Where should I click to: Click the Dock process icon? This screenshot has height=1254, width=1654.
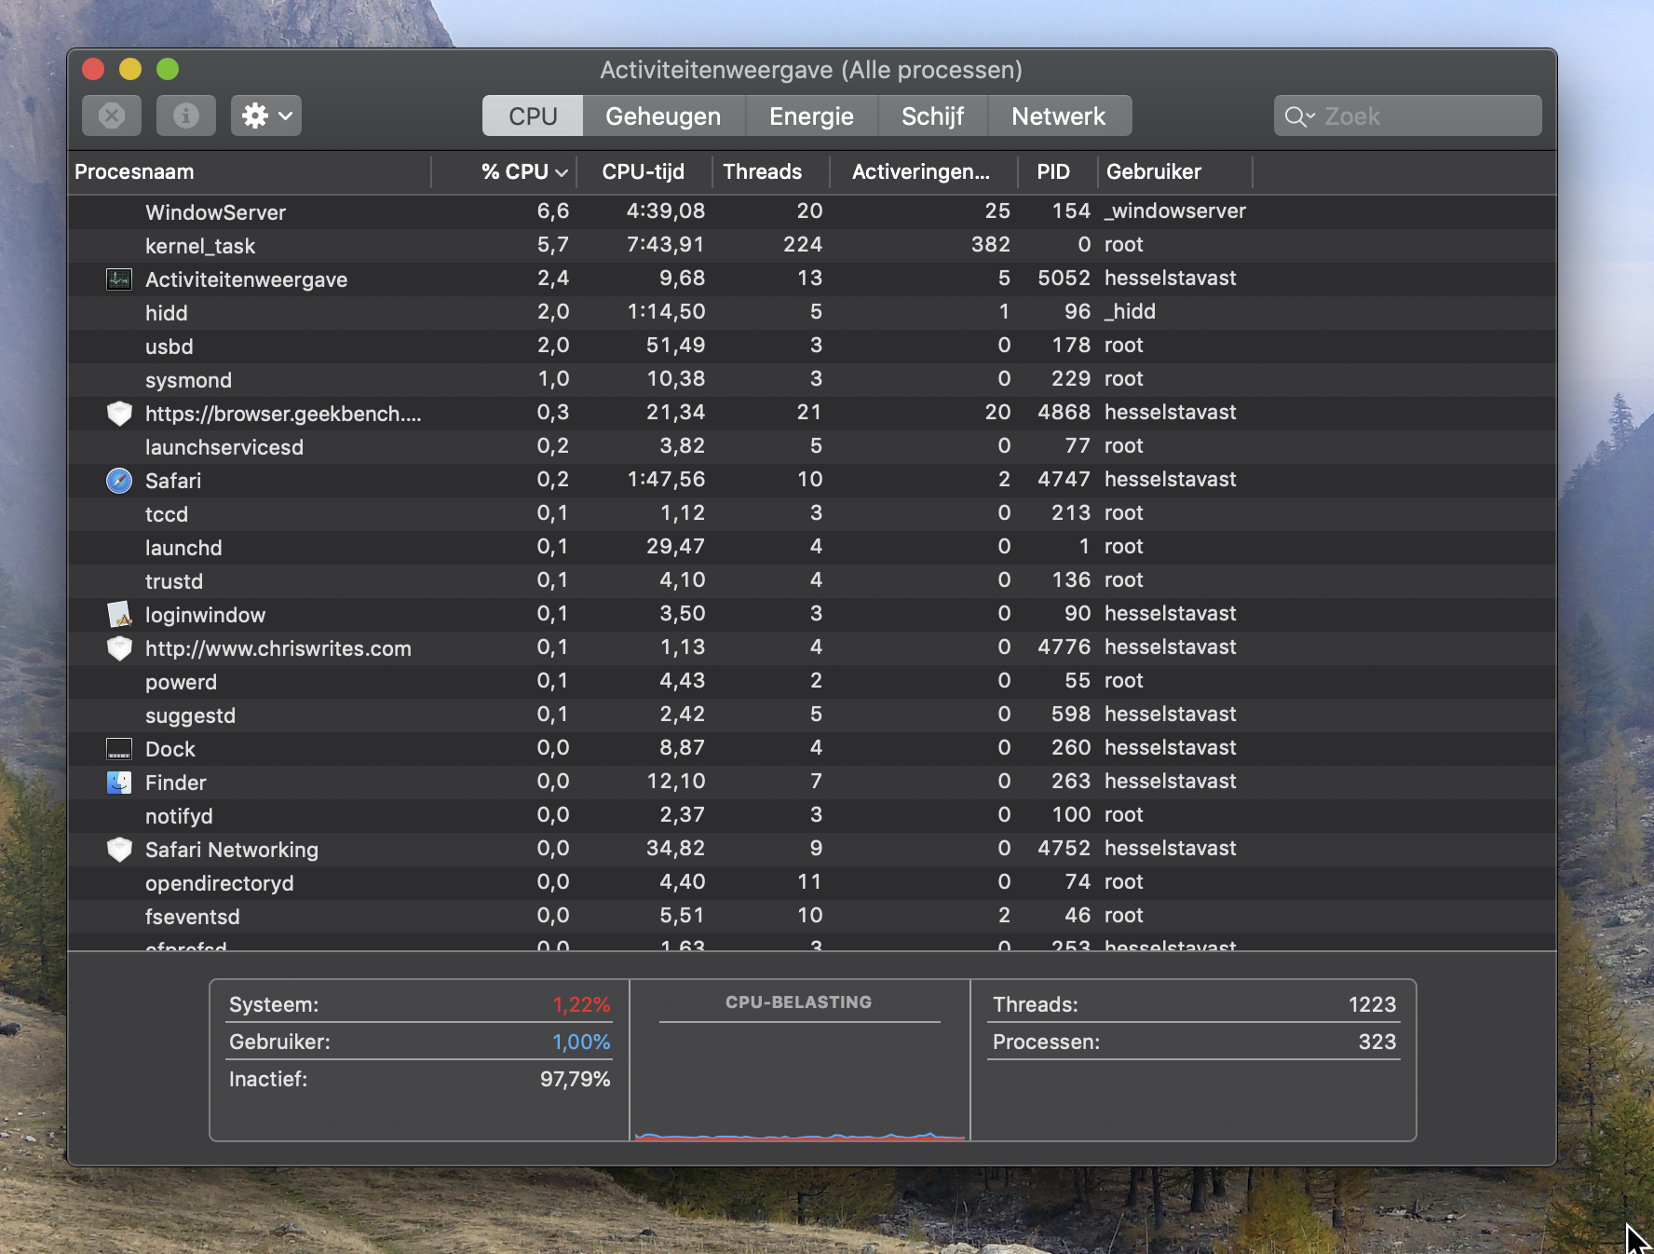(x=119, y=748)
